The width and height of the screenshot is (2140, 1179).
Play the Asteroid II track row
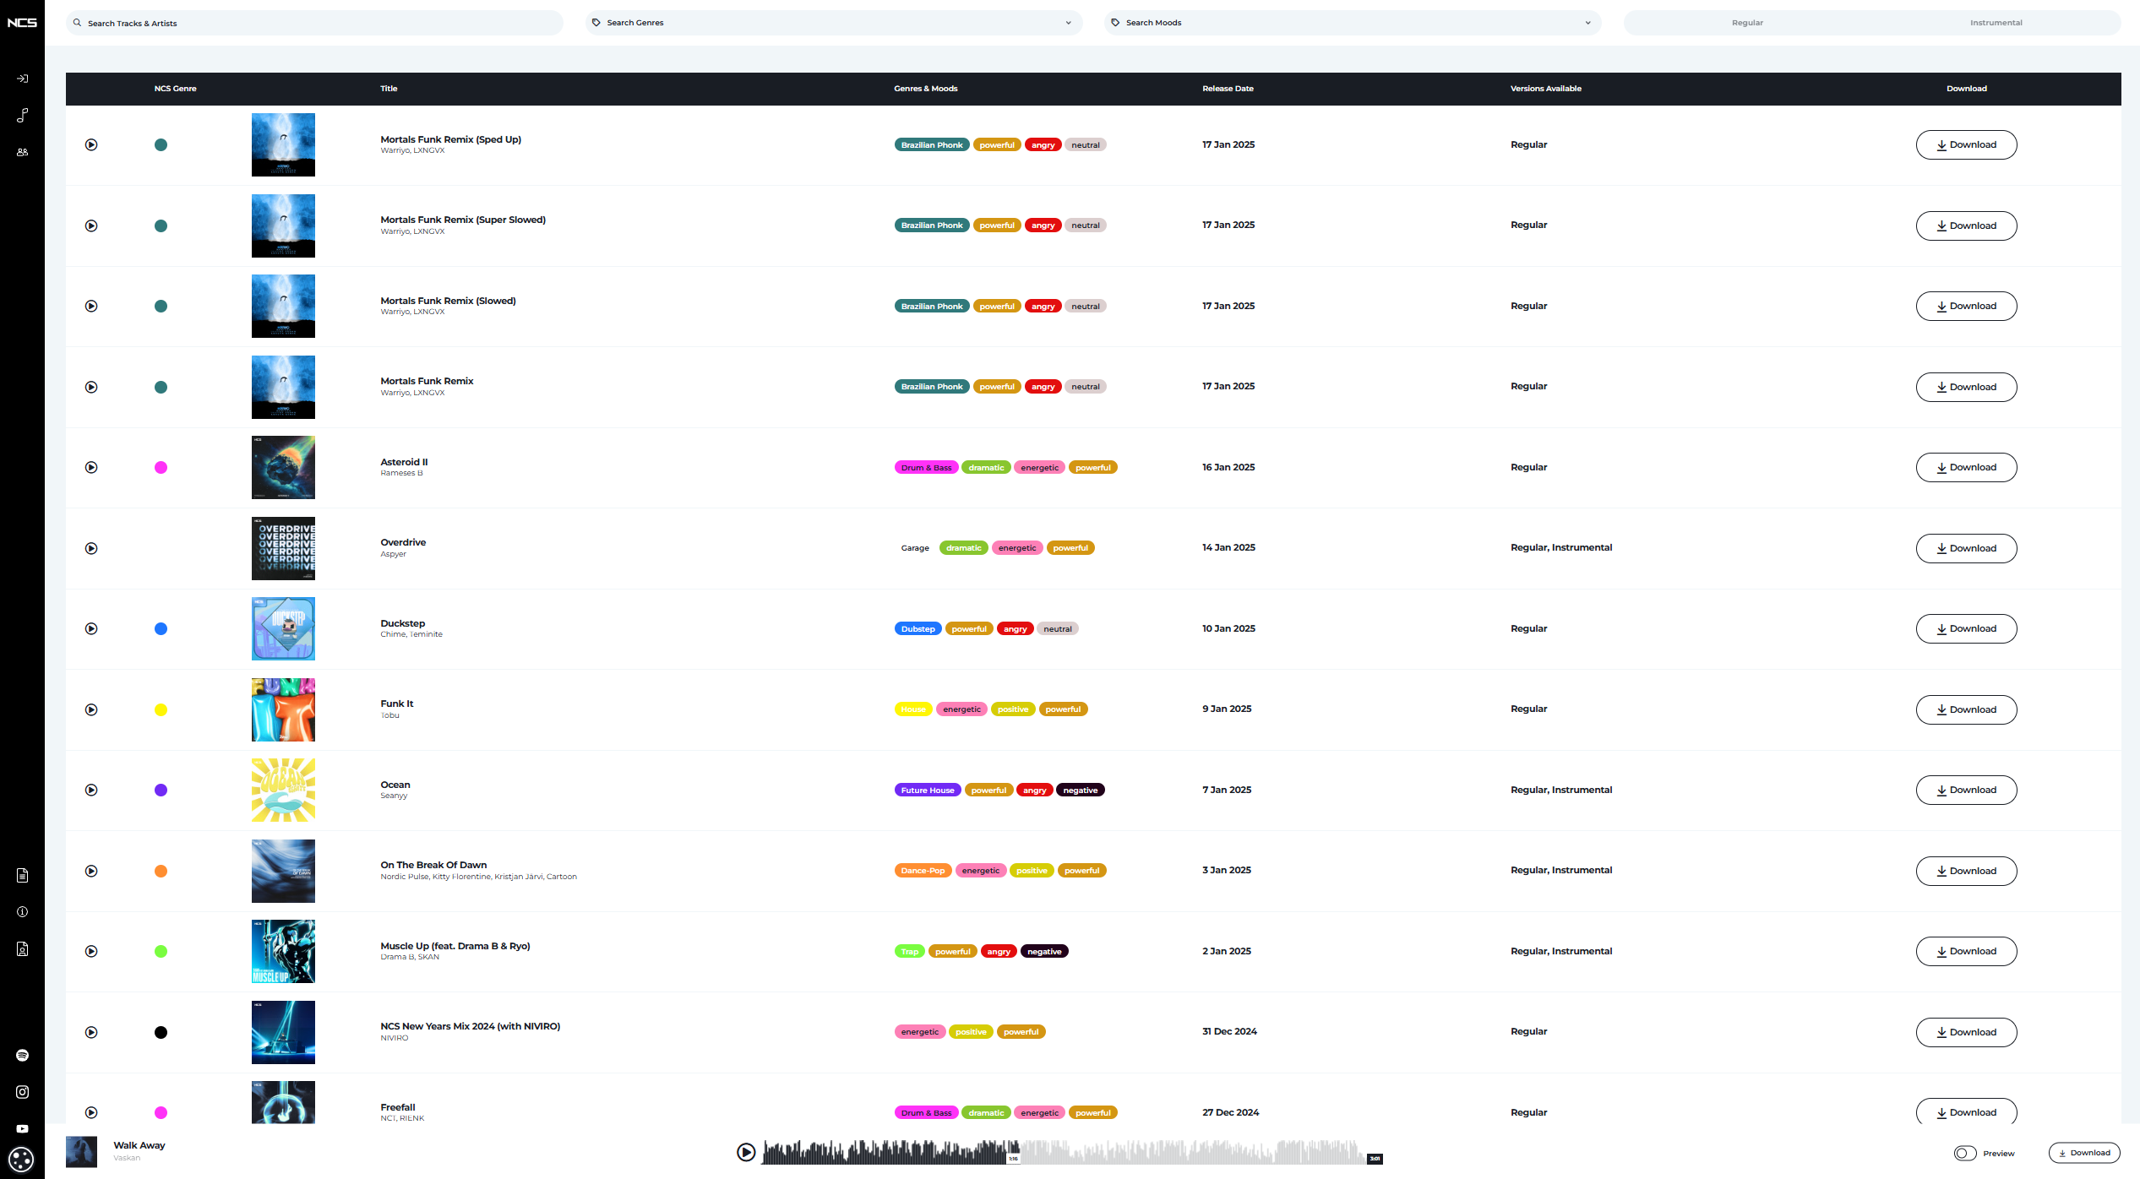point(91,467)
